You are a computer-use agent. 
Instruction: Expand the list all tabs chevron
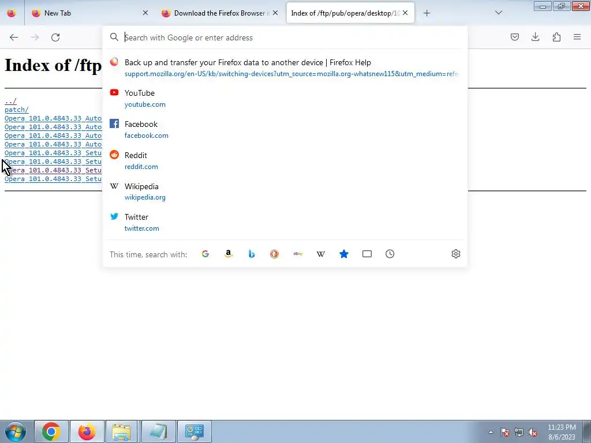pyautogui.click(x=498, y=13)
